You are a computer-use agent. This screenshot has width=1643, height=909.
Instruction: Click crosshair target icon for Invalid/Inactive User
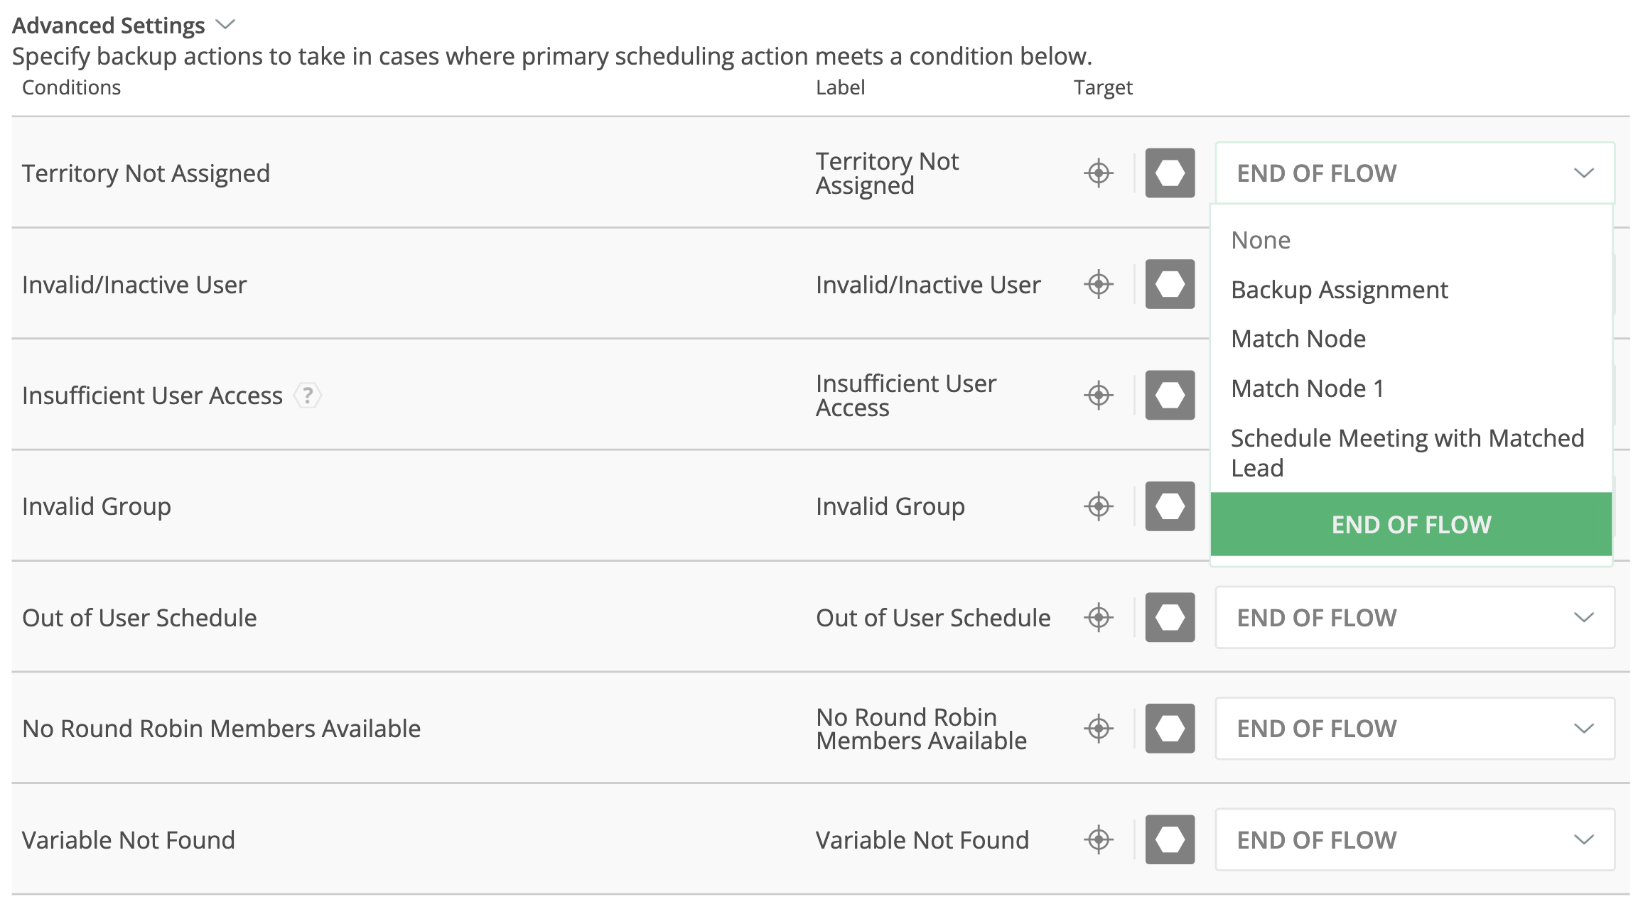1099,285
